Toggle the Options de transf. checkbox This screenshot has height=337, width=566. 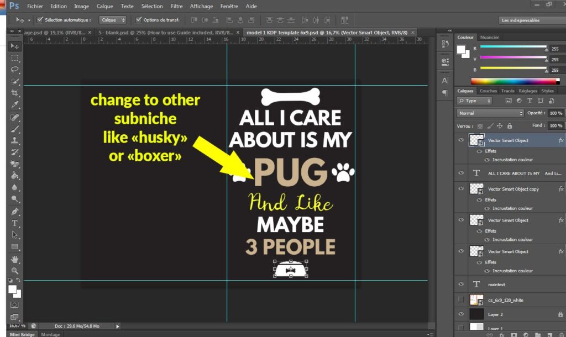tap(138, 20)
